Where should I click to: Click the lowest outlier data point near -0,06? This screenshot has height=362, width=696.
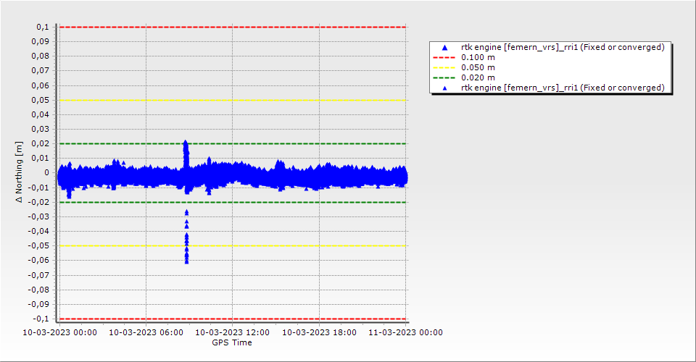pyautogui.click(x=186, y=261)
